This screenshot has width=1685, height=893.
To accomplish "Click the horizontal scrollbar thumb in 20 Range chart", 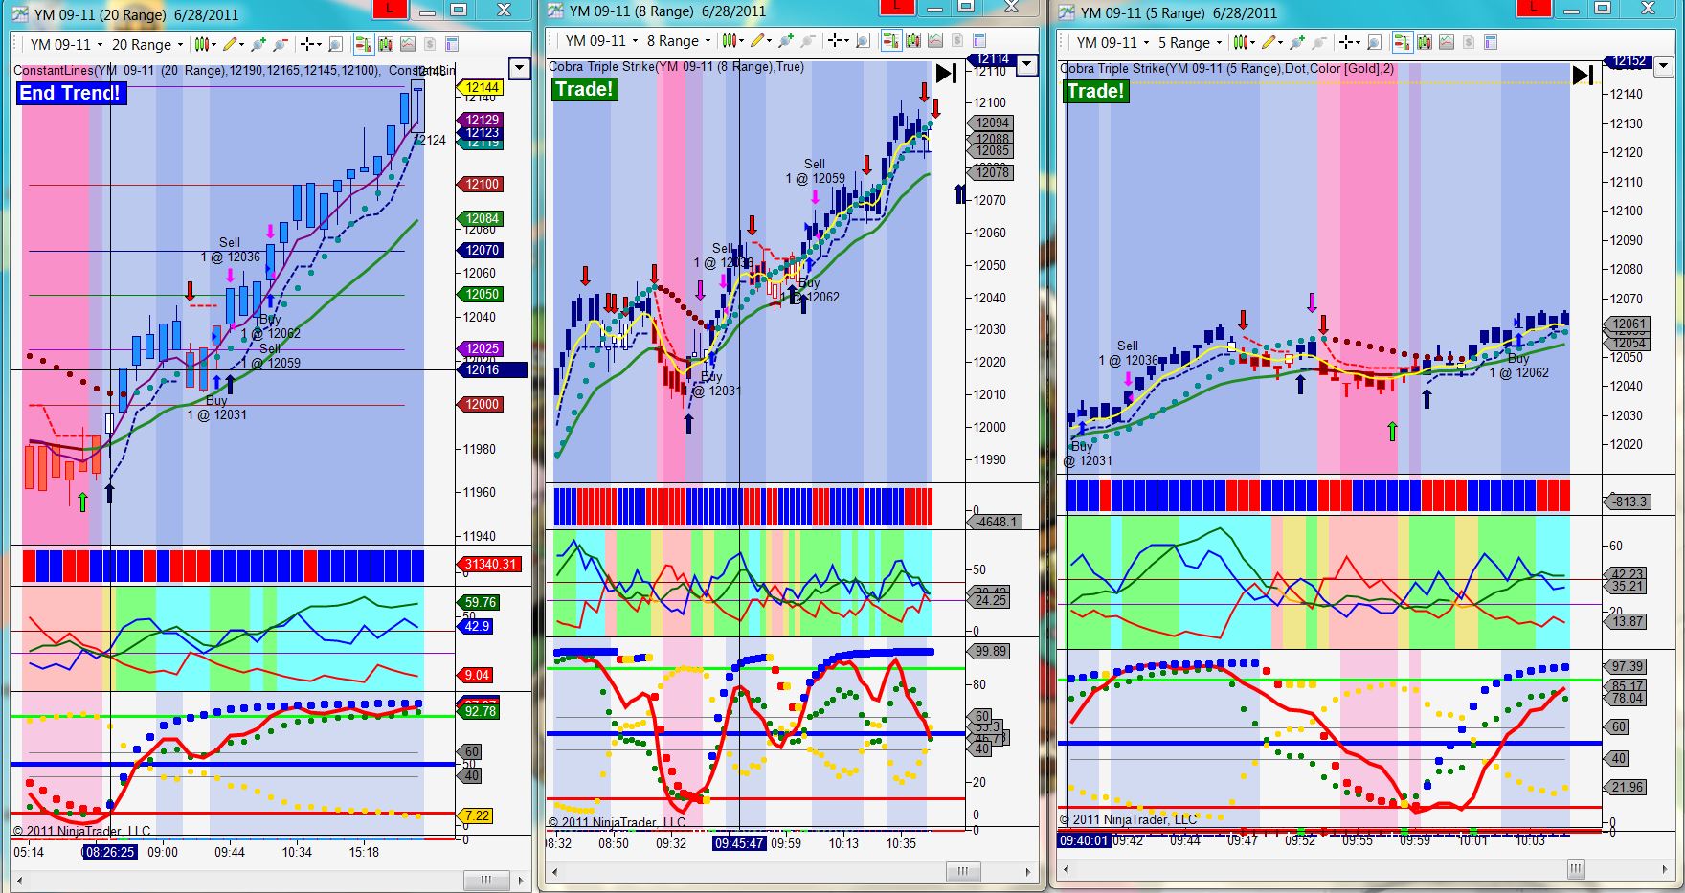I will tap(487, 880).
